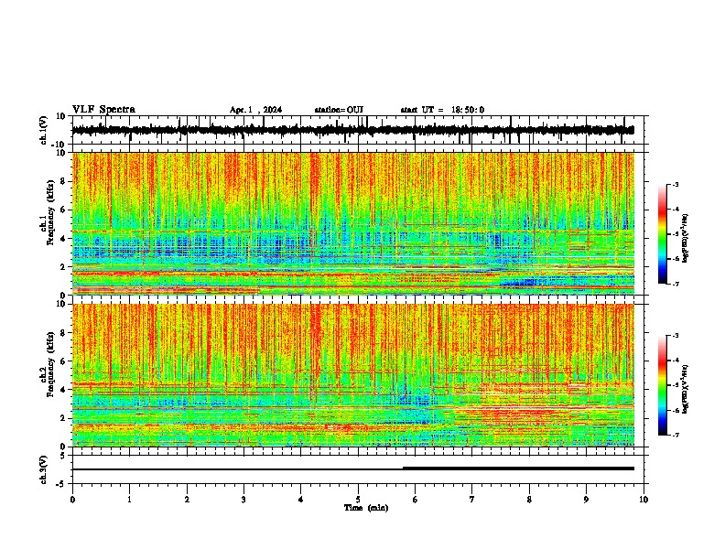Screen dimensions: 725x560
Task: Click the 'station=OUI' header label
Action: pos(339,110)
